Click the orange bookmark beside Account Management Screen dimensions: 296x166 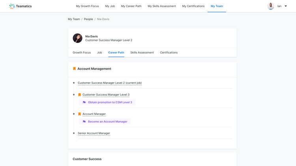[74, 69]
